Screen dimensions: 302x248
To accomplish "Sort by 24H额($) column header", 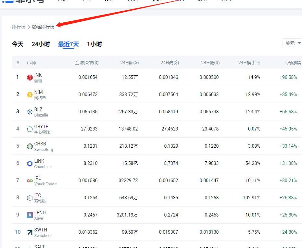I will [130, 63].
